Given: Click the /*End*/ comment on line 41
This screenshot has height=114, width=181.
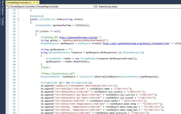Looking at the screenshot, I should [45, 68].
